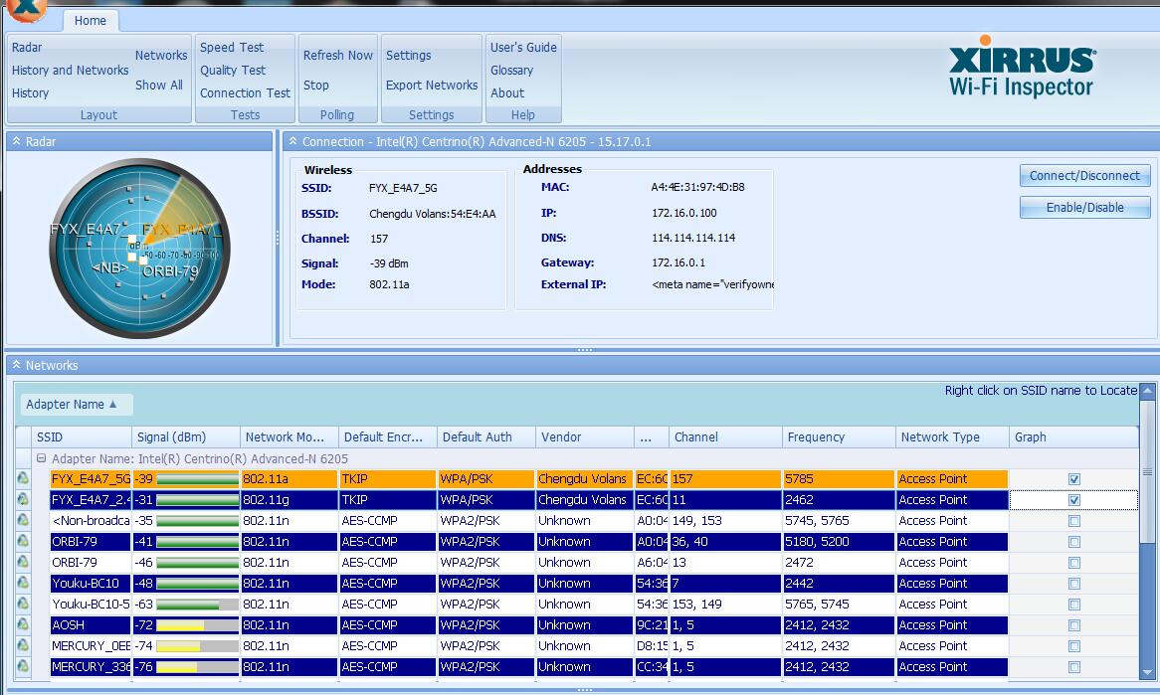
Task: Click the network icon beside FYX_E4A7_5G row
Action: coord(23,479)
